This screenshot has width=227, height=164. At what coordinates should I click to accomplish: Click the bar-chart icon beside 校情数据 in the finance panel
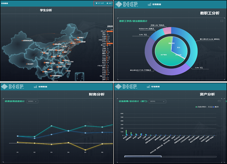pos(35,86)
